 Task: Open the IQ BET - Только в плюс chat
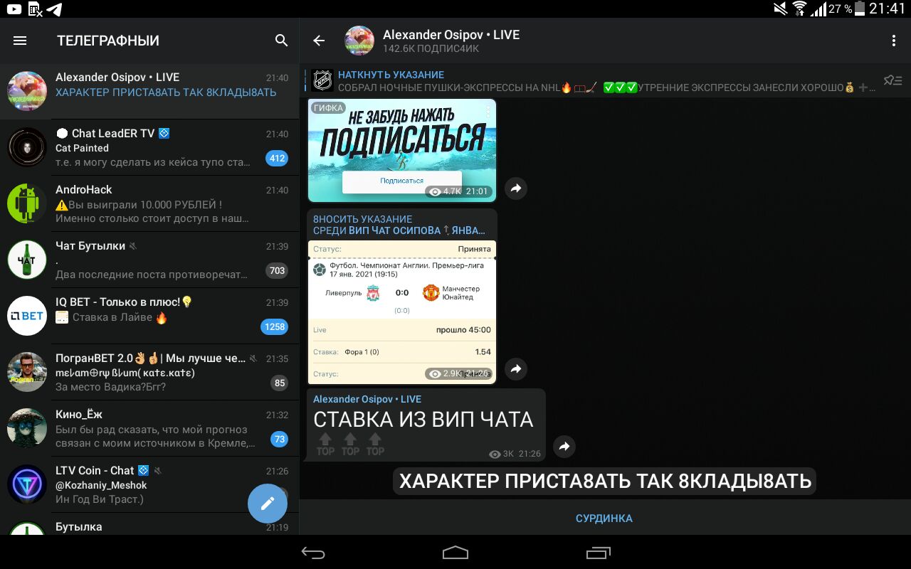coord(149,316)
